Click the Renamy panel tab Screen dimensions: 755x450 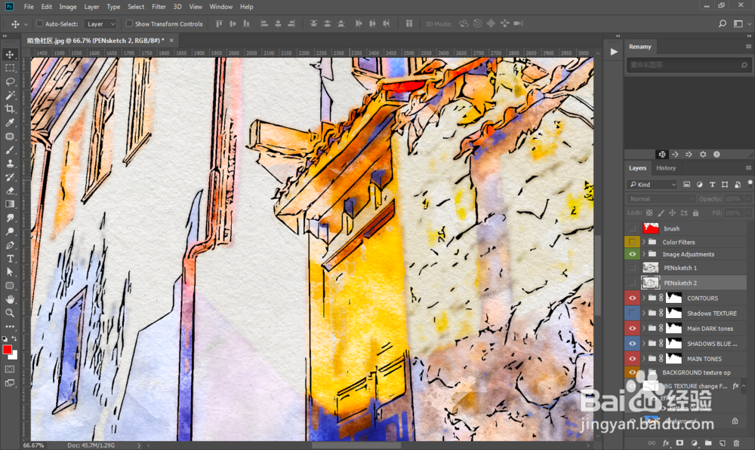click(x=640, y=47)
